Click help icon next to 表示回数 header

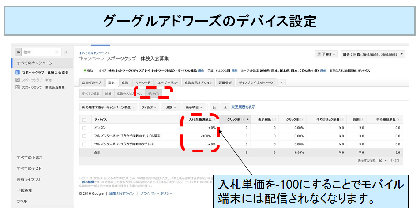(274, 119)
